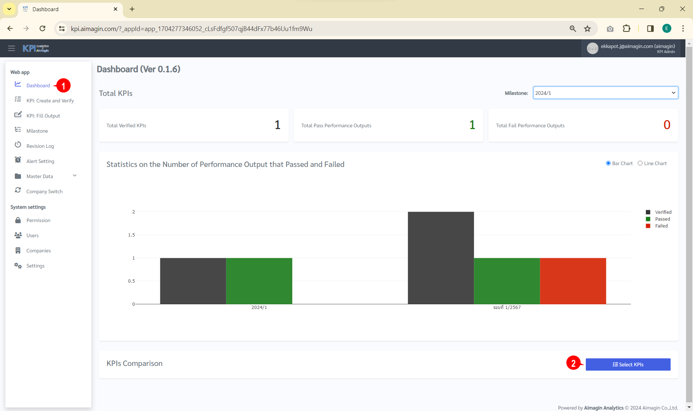Image resolution: width=693 pixels, height=411 pixels.
Task: Toggle the browser side panel icon
Action: pyautogui.click(x=650, y=28)
